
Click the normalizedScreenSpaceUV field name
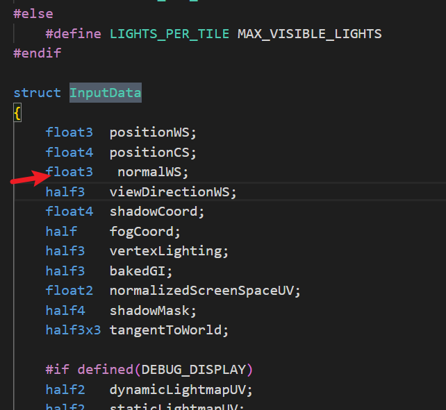(x=205, y=291)
